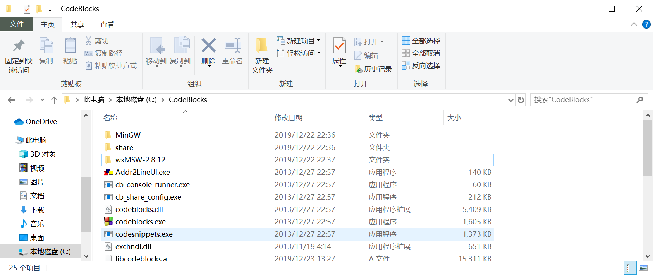
Task: Switch to View (查看) tab
Action: (107, 24)
